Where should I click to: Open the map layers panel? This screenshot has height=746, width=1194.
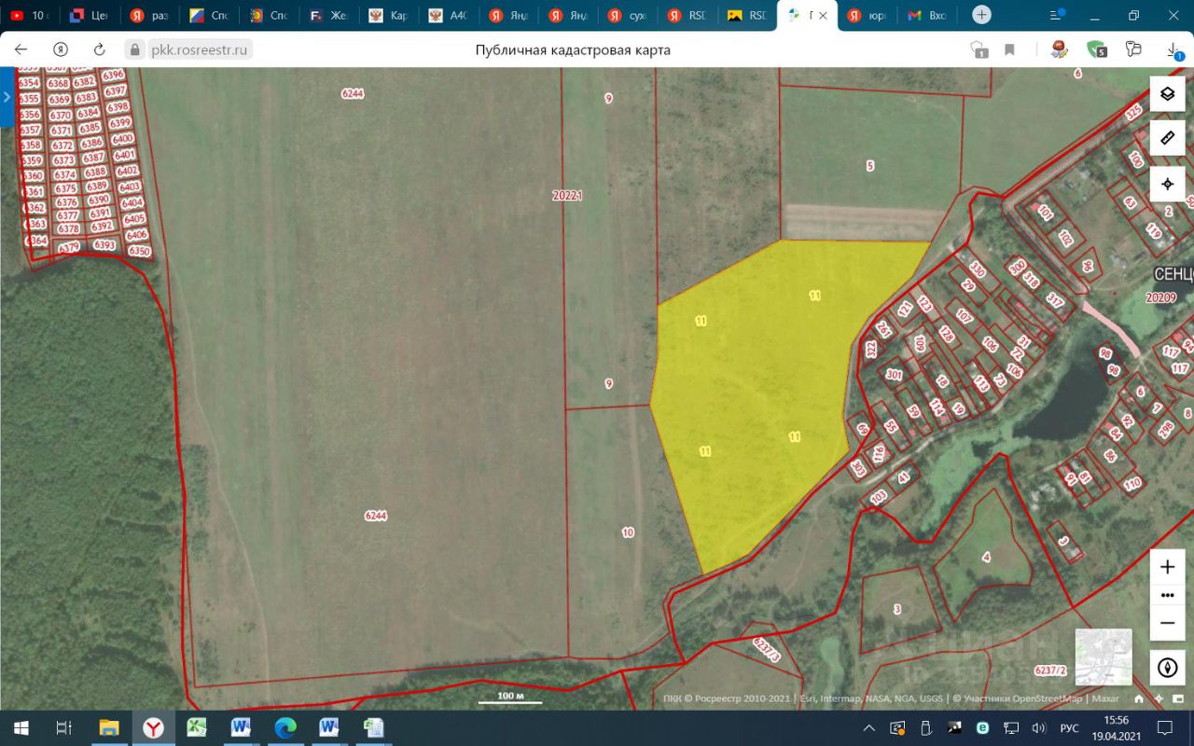tap(1167, 94)
